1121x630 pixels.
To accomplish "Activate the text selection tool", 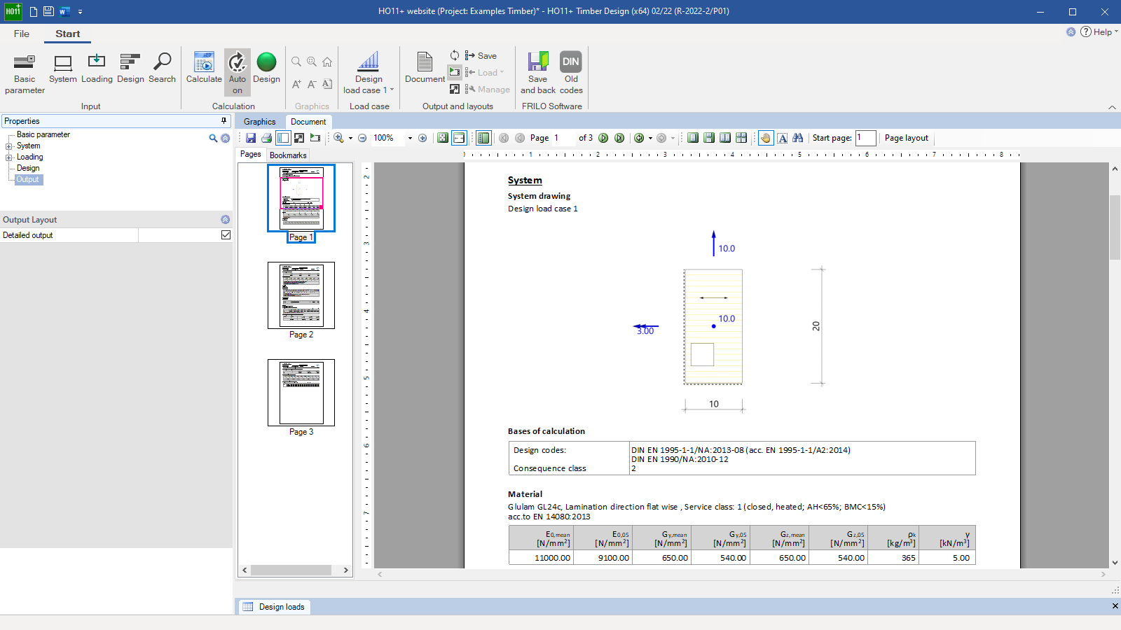I will 783,138.
